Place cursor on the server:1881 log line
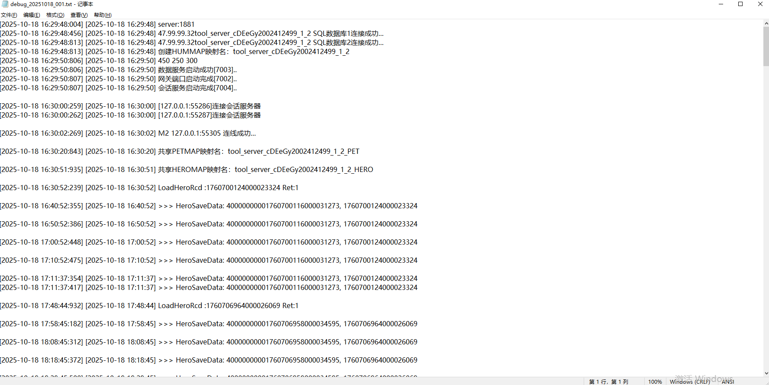Image resolution: width=769 pixels, height=385 pixels. [x=176, y=25]
